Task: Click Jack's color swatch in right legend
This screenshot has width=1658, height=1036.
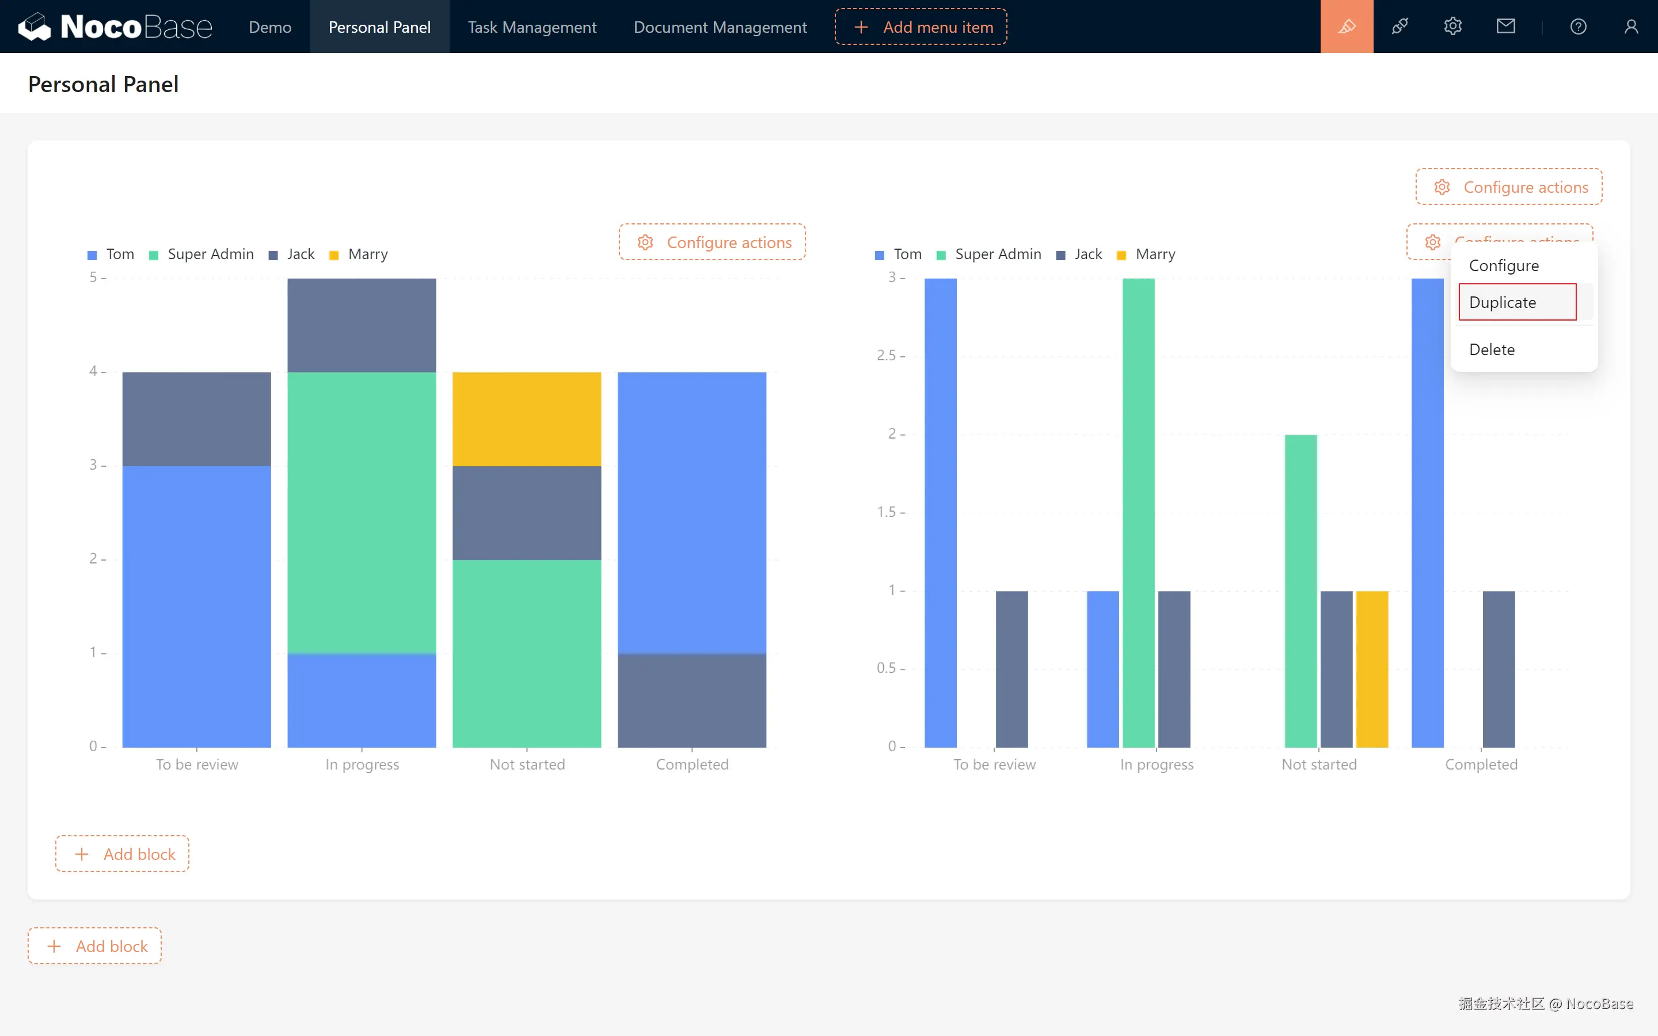Action: pos(1060,256)
